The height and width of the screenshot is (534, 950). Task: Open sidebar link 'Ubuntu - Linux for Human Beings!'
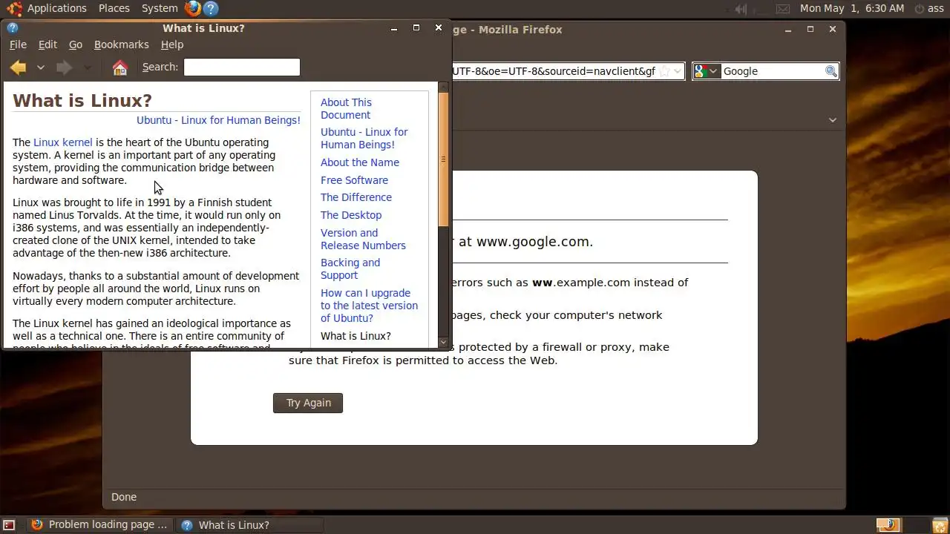tap(364, 138)
